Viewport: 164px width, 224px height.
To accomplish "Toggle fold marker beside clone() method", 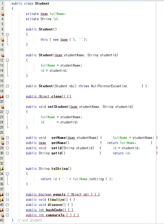I will 7,97.
